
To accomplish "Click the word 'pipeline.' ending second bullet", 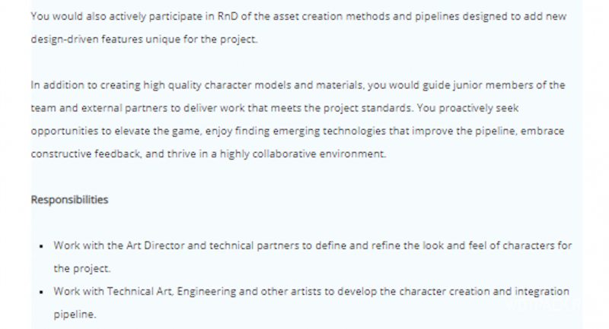I will coord(75,315).
